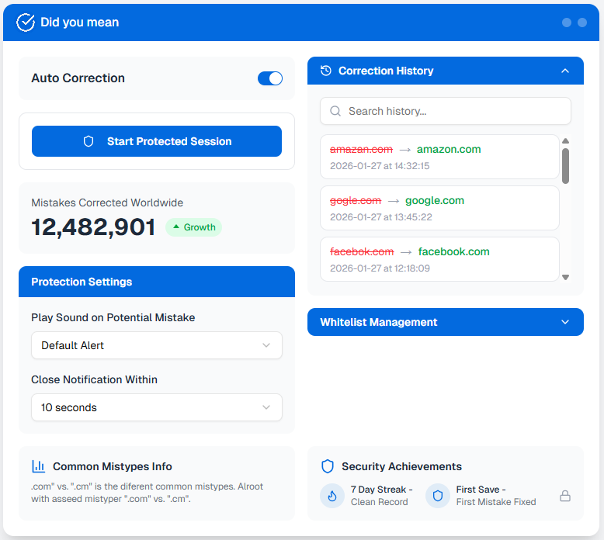Viewport: 604px width, 540px height.
Task: Click the shield badge for First Save
Action: coord(438,496)
